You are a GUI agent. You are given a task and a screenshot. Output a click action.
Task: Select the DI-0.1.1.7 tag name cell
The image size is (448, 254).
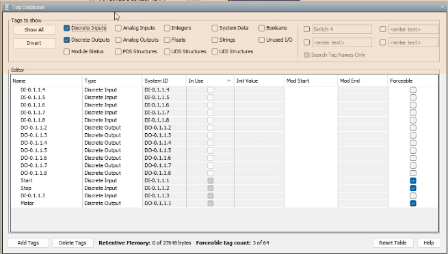[x=47, y=113]
